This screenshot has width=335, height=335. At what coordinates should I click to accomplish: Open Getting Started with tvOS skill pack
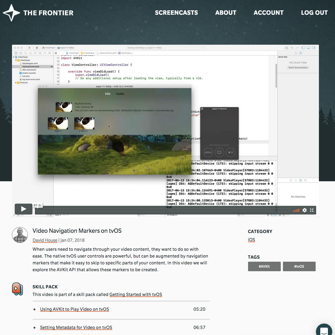pos(136,294)
